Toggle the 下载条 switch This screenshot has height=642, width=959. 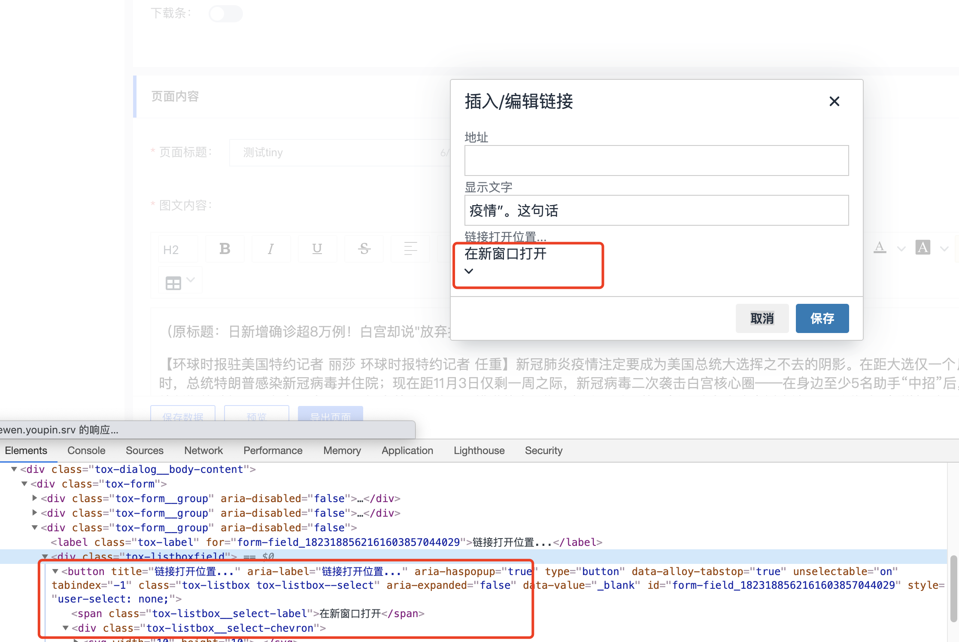[225, 13]
